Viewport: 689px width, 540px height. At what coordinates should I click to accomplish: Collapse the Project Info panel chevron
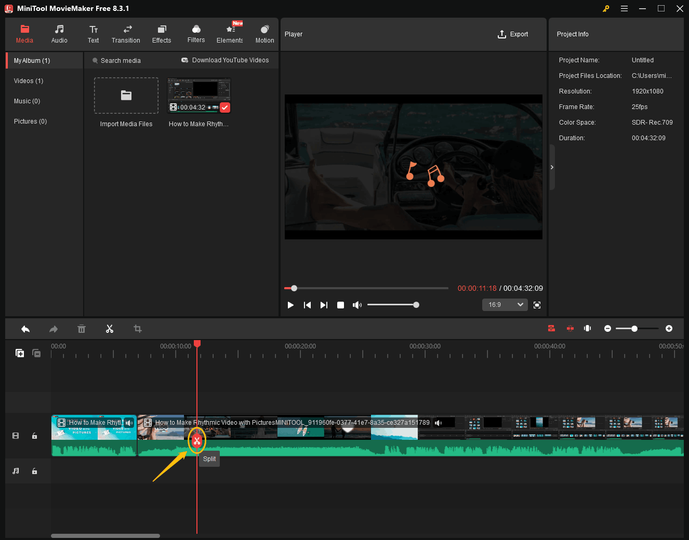coord(552,167)
